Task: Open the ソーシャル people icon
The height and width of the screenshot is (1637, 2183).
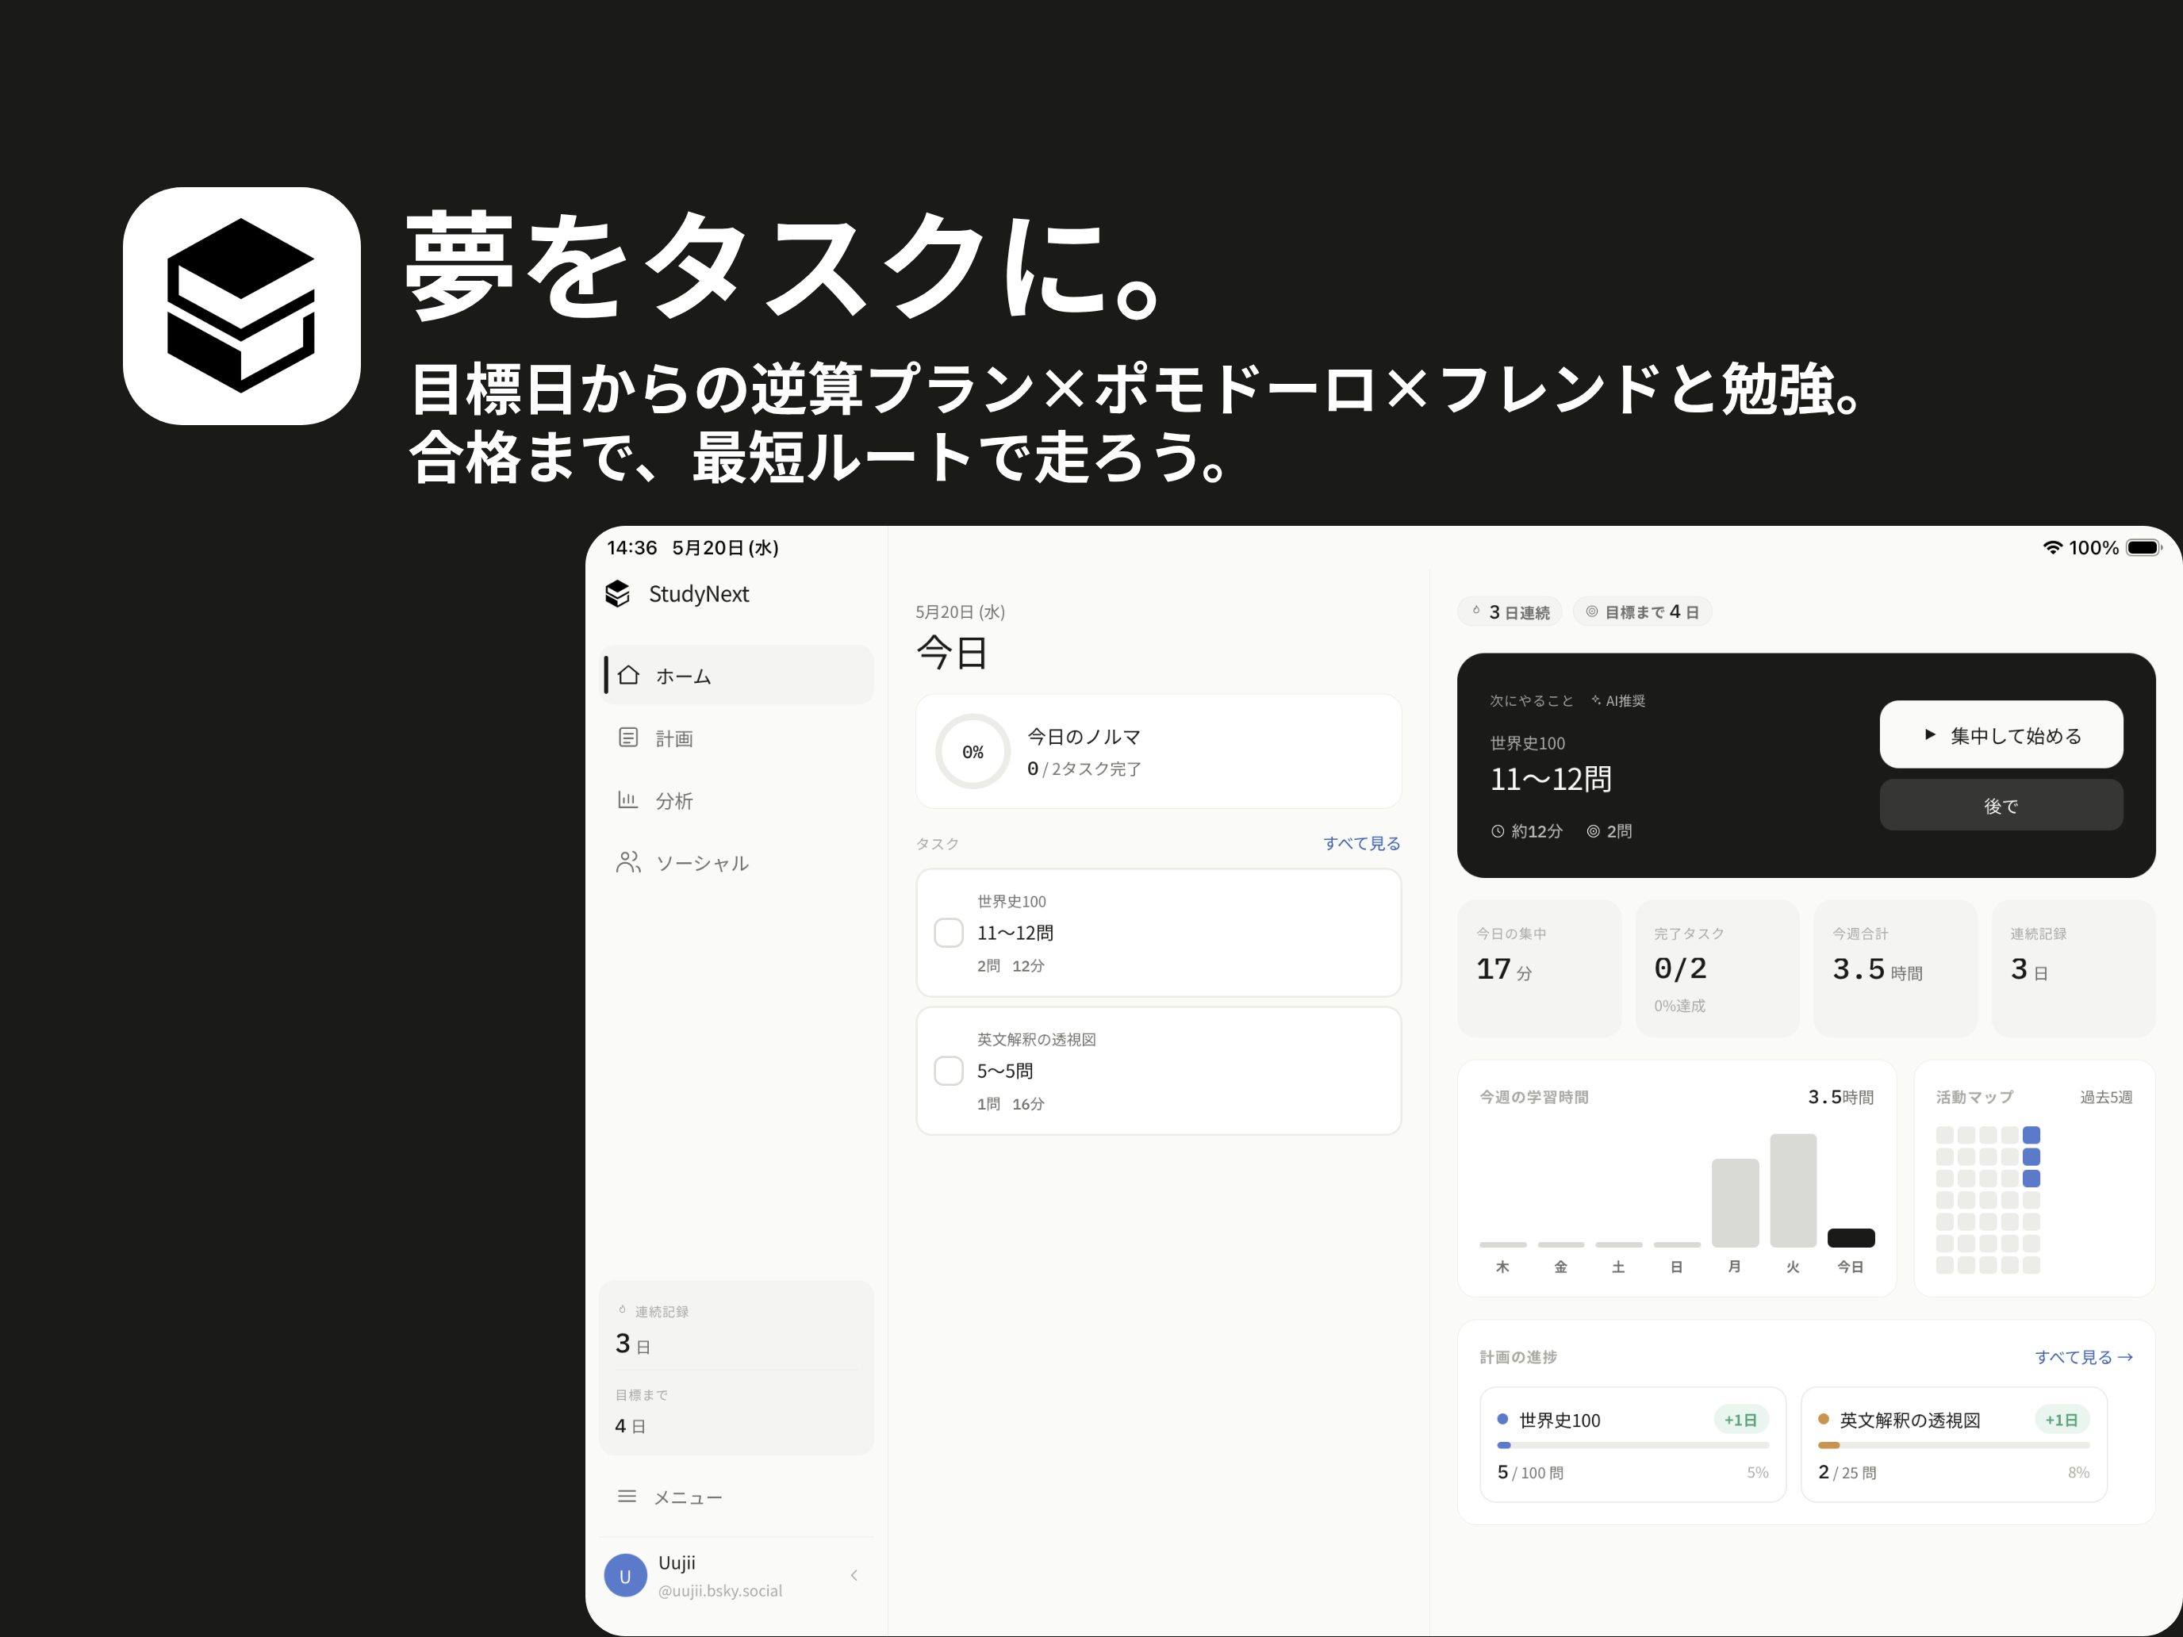Action: point(629,861)
